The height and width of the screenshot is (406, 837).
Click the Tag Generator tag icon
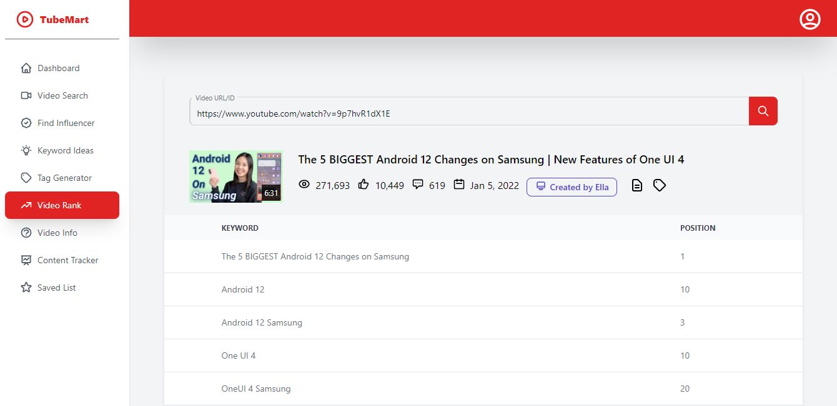tap(26, 178)
